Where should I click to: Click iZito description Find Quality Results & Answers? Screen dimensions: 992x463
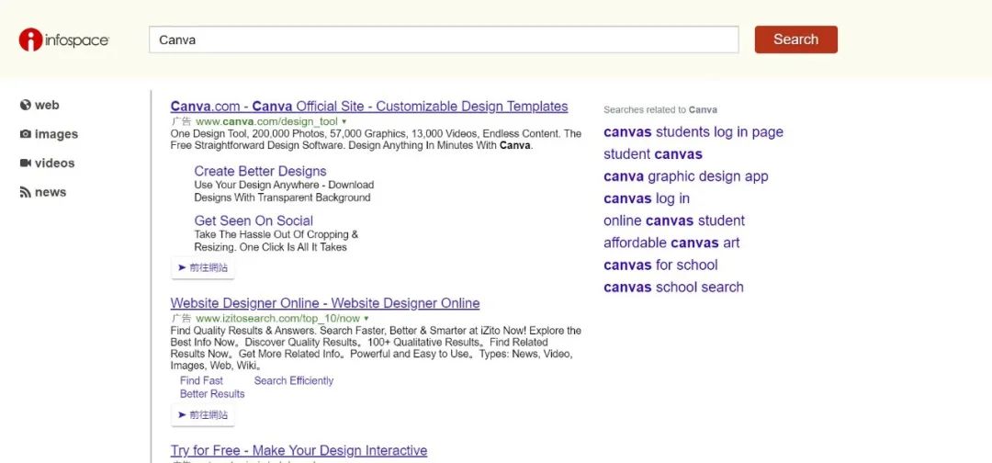(376, 348)
